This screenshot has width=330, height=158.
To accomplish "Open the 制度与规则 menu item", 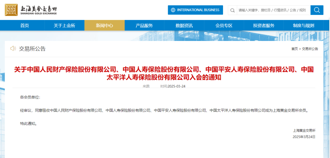I will [x=303, y=25].
